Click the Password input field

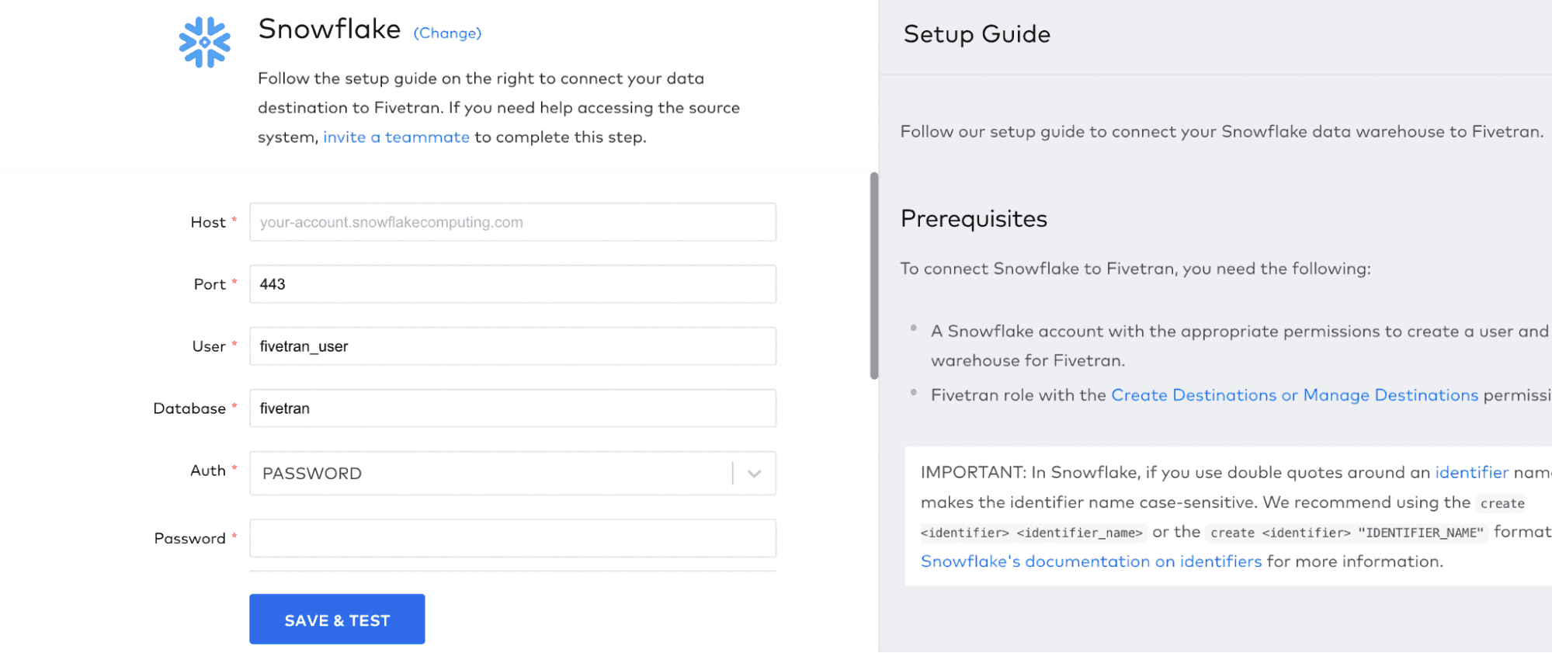(512, 539)
